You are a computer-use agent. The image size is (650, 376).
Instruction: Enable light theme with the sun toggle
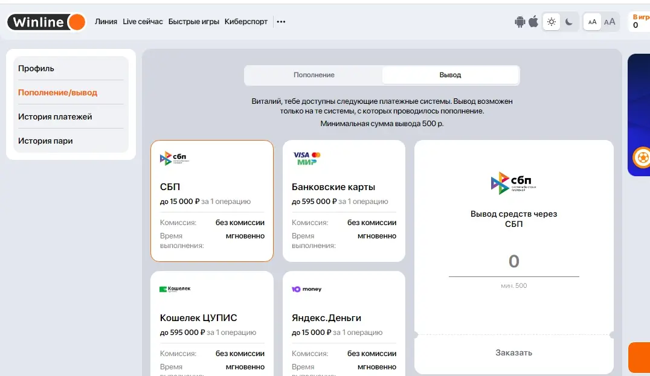[551, 21]
